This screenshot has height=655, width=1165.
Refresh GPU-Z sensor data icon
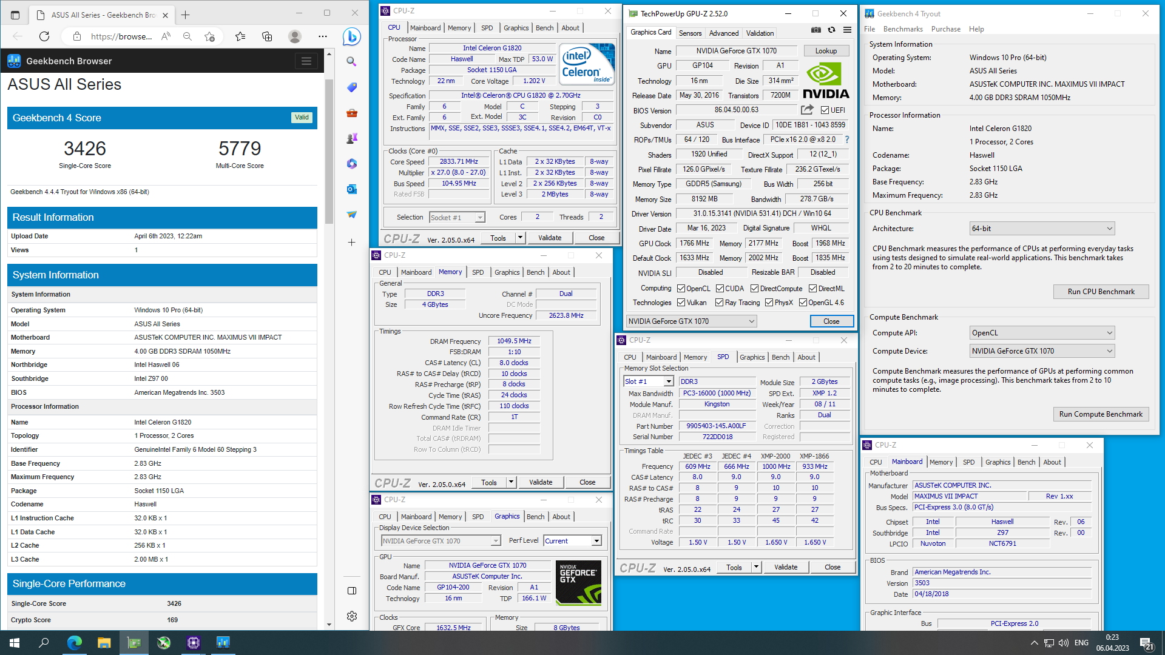coord(832,30)
